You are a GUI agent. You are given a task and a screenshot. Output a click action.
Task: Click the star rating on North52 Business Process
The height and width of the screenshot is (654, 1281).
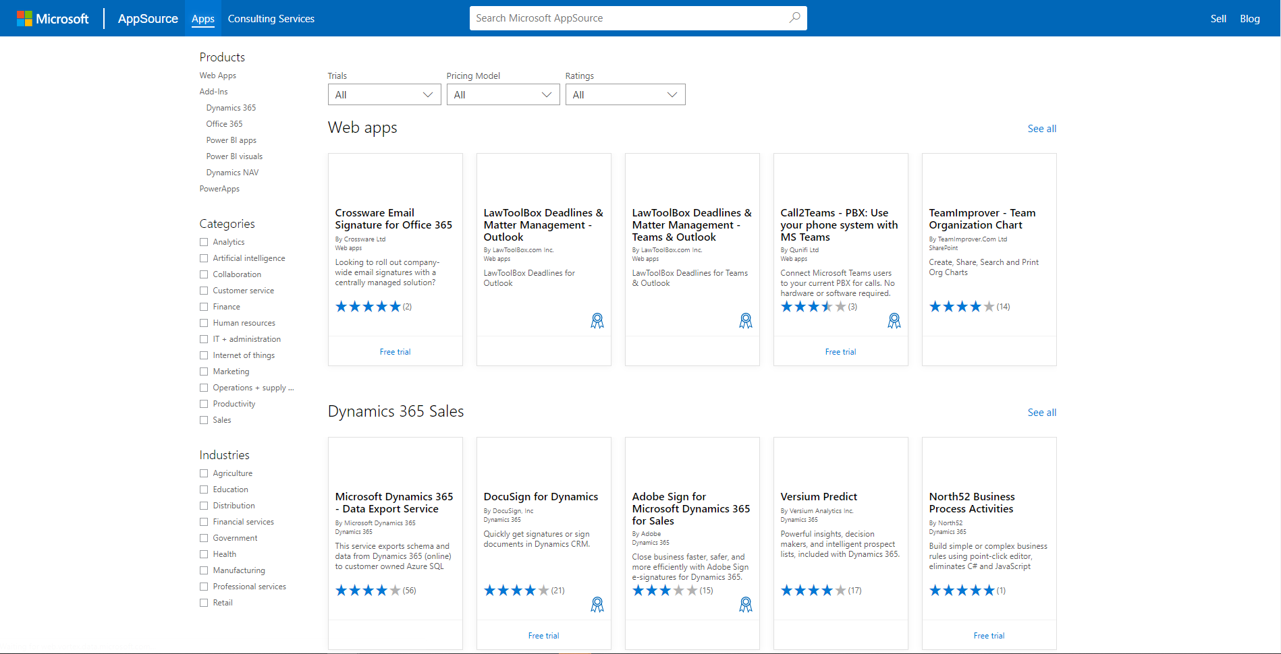pos(962,591)
